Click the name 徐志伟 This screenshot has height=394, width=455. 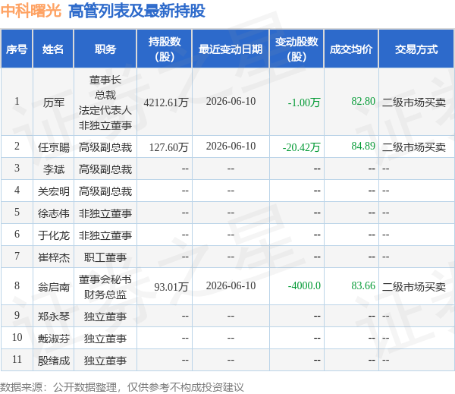point(54,213)
